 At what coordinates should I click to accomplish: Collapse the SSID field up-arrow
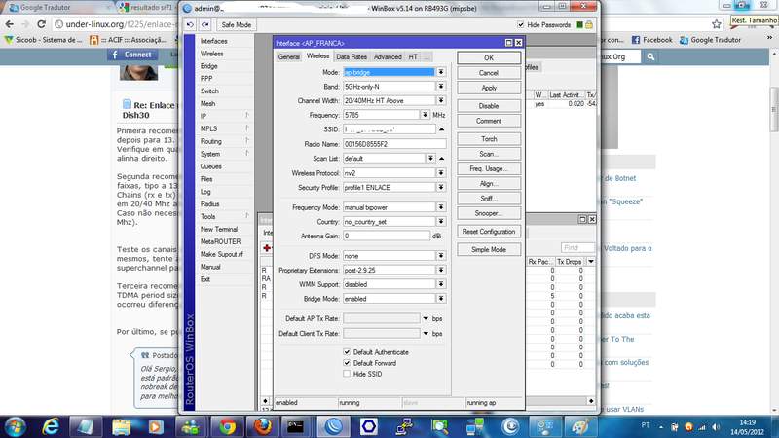(x=441, y=128)
